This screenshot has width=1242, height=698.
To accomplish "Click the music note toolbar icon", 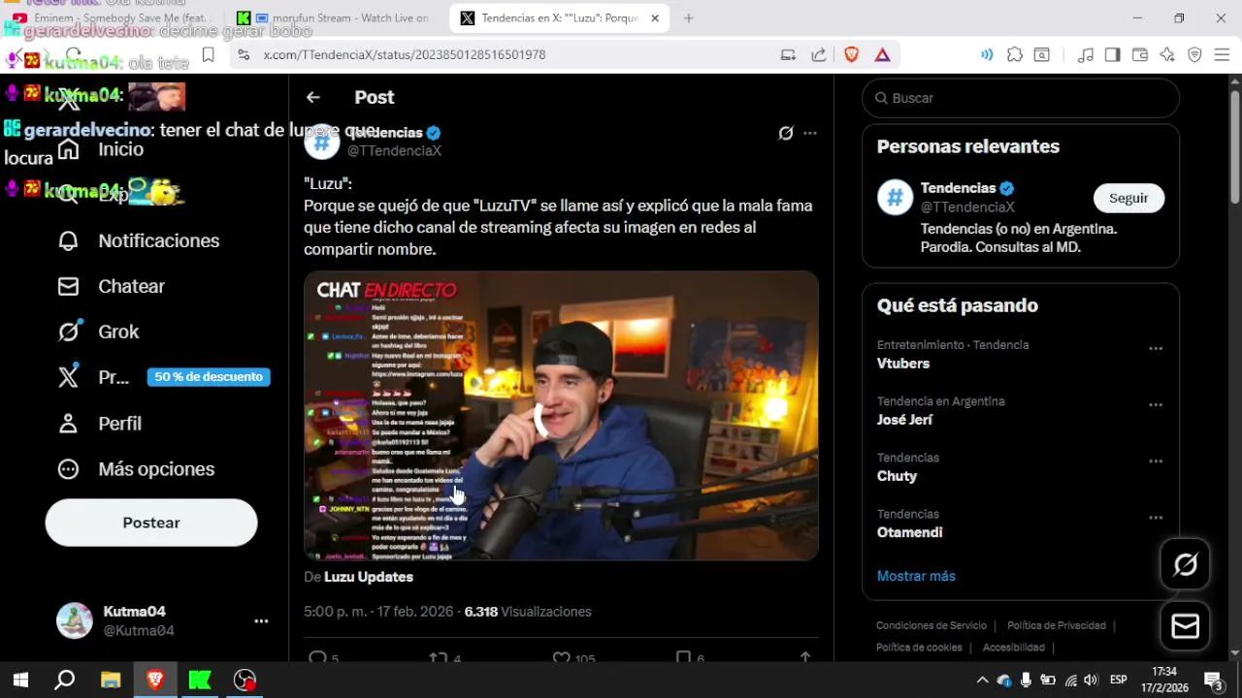I will (1086, 55).
